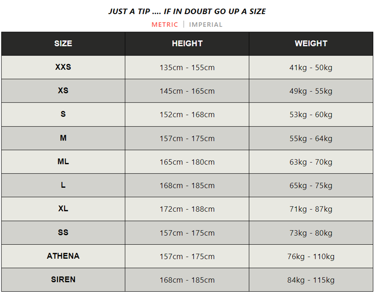This screenshot has width=377, height=295.
Task: Click the 'Just a tip' heading text
Action: click(187, 11)
